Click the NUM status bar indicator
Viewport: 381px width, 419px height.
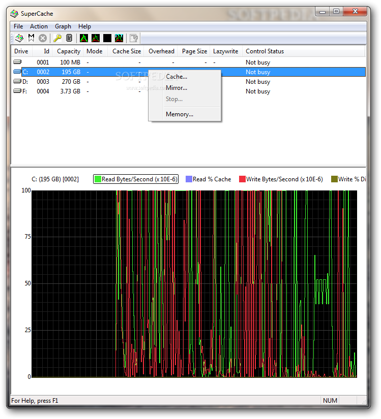tap(330, 400)
